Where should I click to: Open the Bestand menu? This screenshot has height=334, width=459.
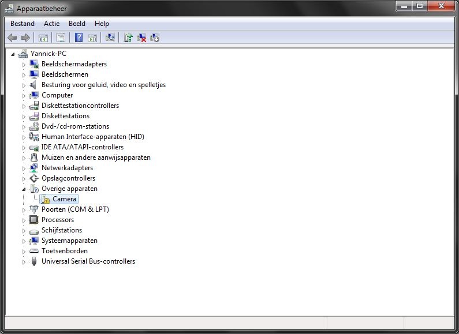pos(23,24)
